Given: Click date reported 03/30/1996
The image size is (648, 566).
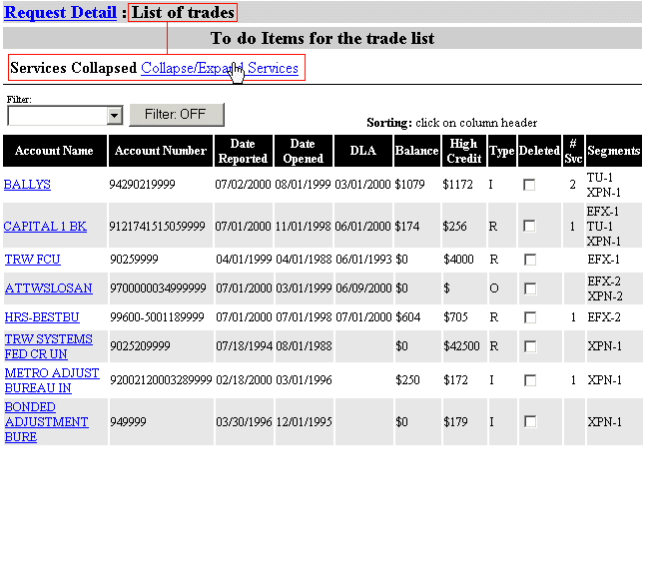Looking at the screenshot, I should click(x=244, y=422).
